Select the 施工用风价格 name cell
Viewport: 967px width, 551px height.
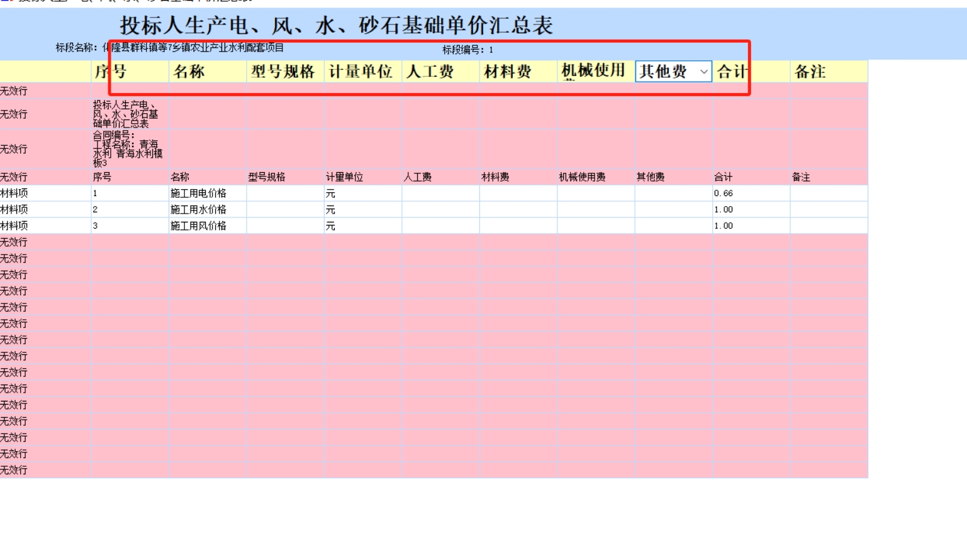tap(207, 226)
